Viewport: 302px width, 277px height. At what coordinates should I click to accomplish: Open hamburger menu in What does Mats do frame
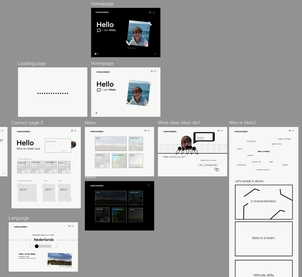222,131
